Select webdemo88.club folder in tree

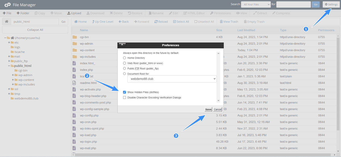pos(26,98)
